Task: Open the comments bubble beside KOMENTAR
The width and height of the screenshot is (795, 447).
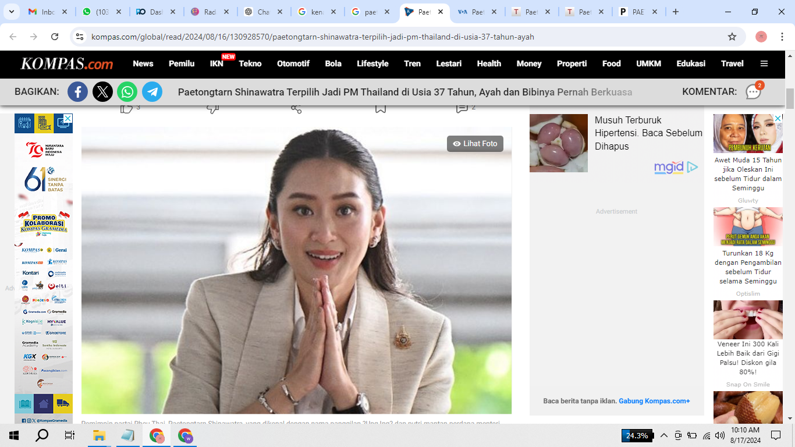Action: pos(754,91)
